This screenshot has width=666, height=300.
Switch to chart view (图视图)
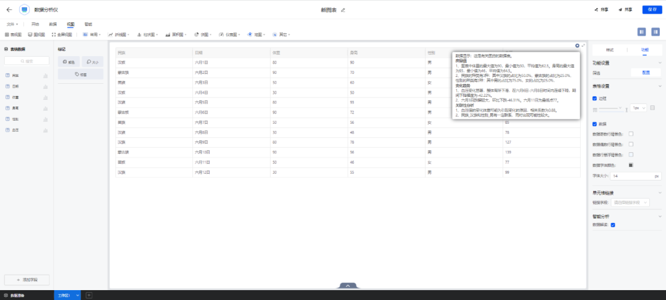coord(36,34)
